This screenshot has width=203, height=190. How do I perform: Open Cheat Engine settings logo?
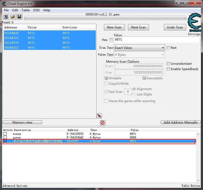[x=194, y=22]
